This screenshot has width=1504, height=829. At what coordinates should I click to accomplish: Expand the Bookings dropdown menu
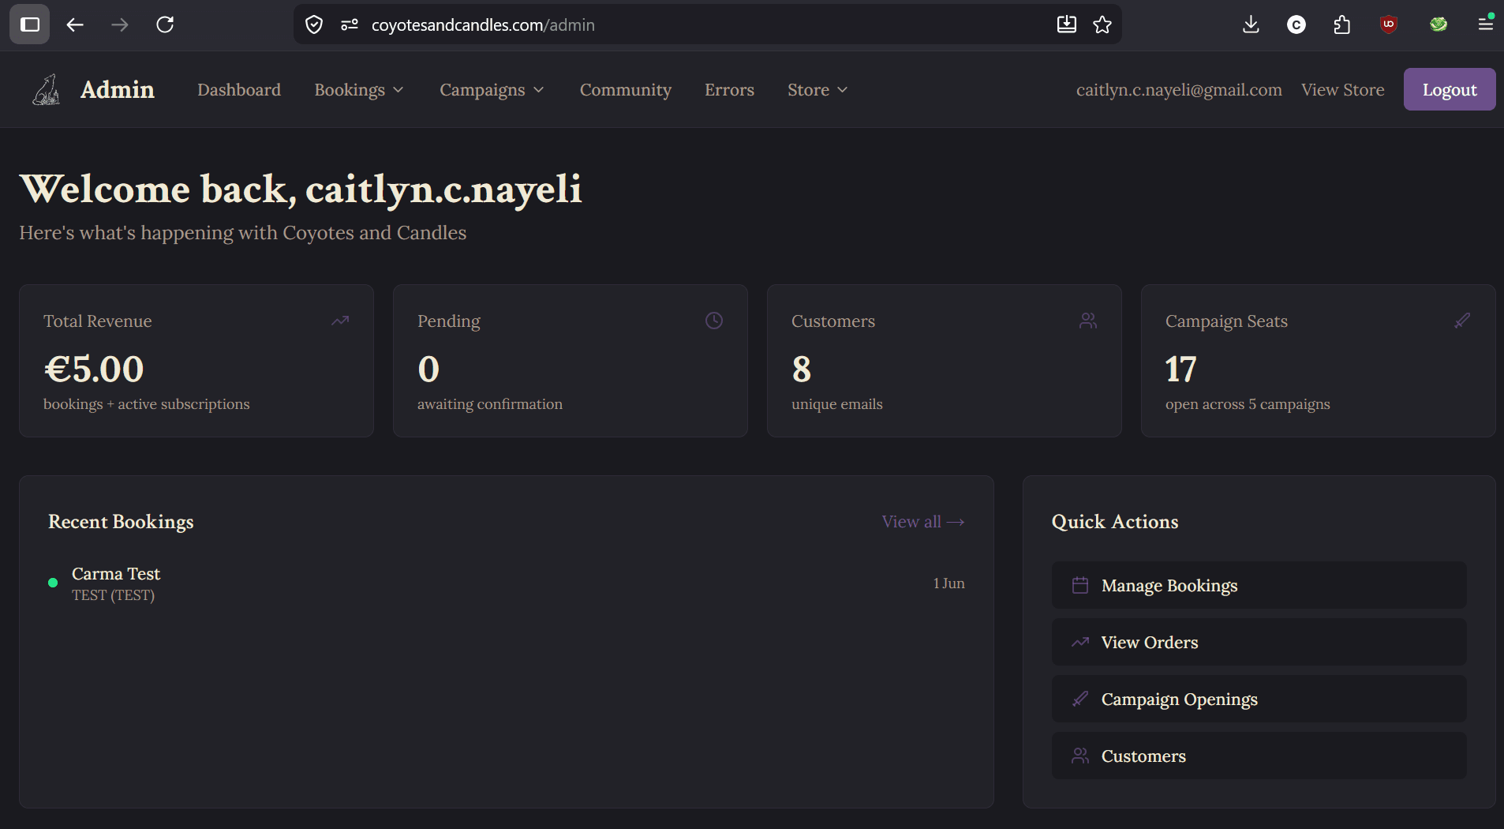pos(359,90)
